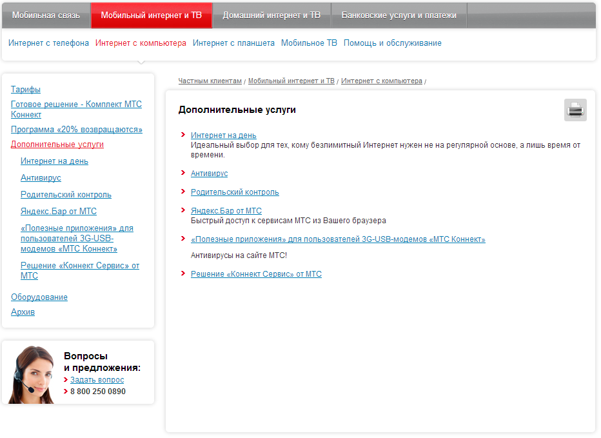
Task: Select 'Интернет с компьютера' submenu item
Action: [141, 43]
